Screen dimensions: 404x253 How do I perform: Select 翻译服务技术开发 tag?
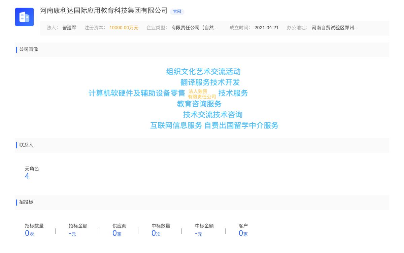210,82
